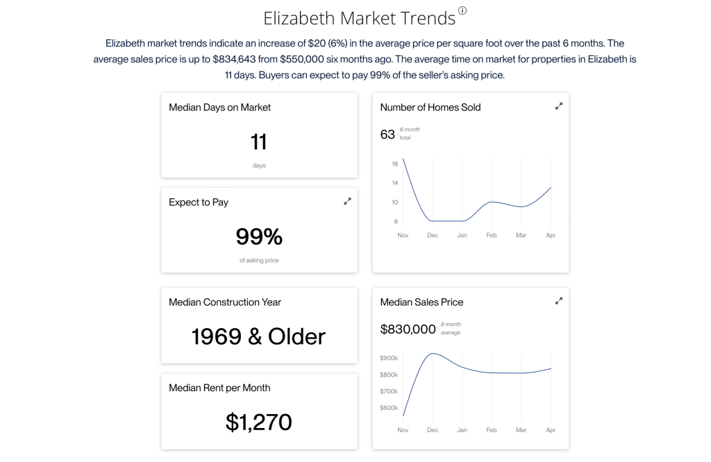Click the $900k label on price axis
The width and height of the screenshot is (711, 462).
click(x=389, y=358)
